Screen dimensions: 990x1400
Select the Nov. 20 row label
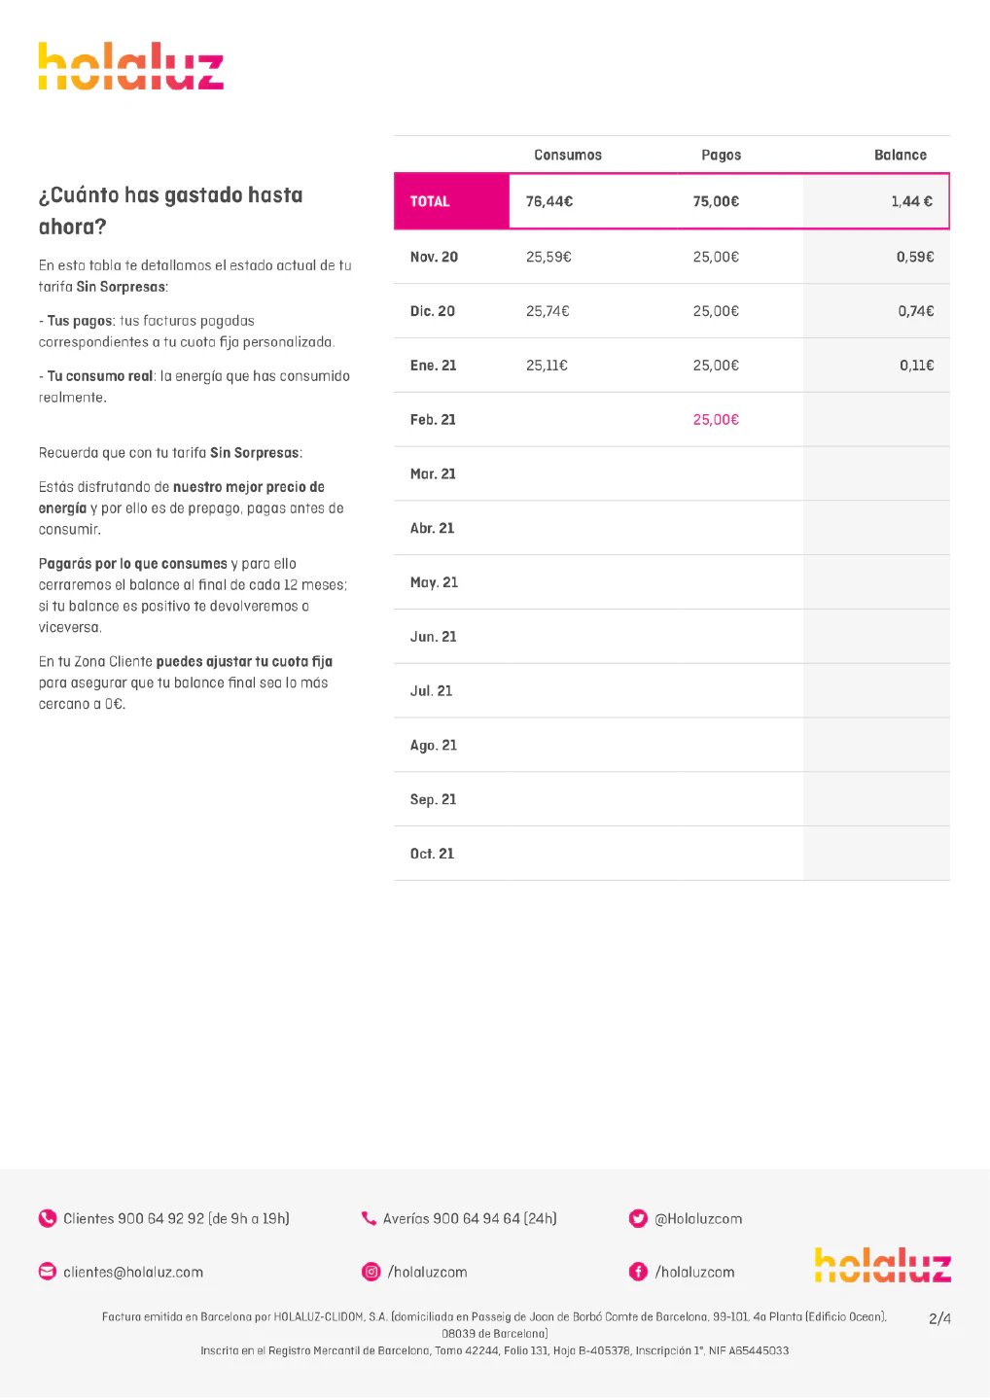(x=434, y=257)
